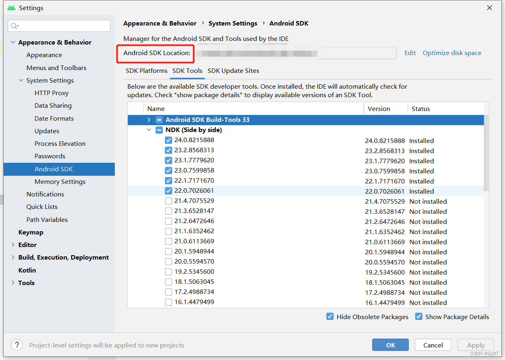Collapse the NDK (Side by side) group

(148, 130)
